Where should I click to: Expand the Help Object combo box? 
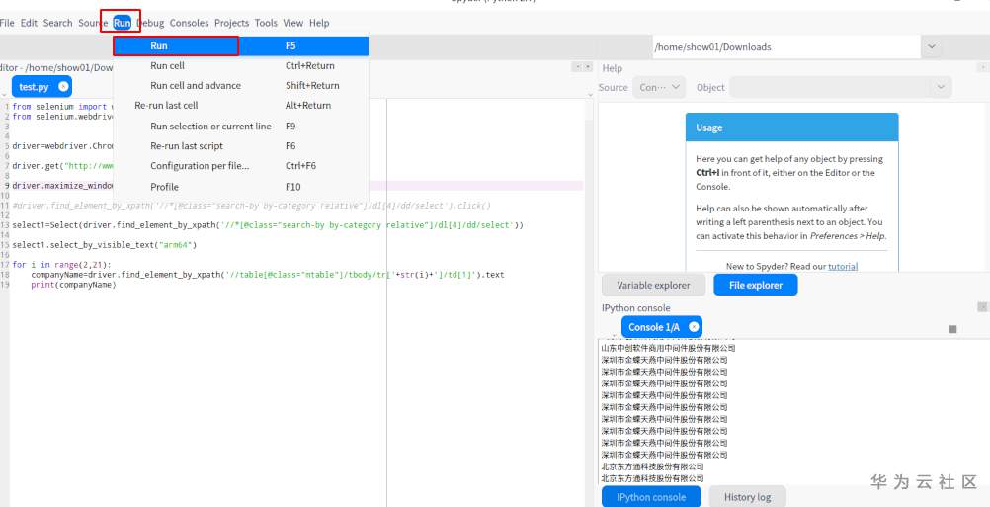pos(840,87)
